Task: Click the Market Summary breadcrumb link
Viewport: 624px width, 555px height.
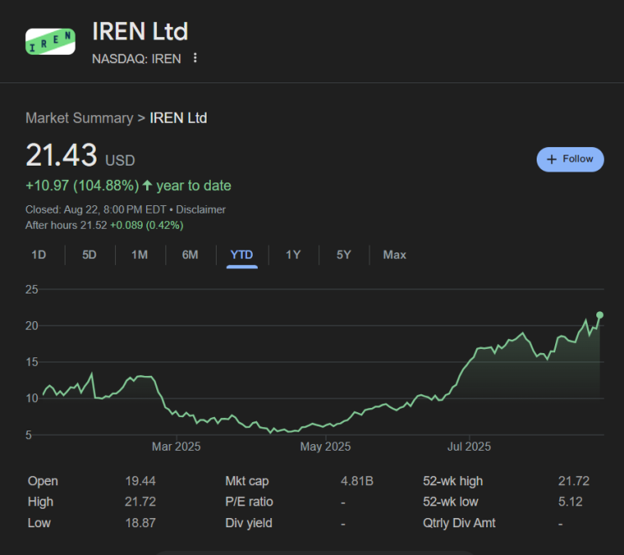Action: click(79, 118)
